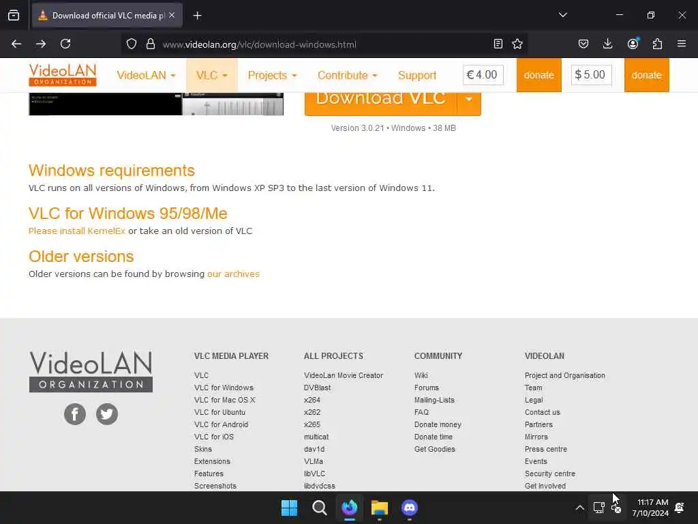698x524 pixels.
Task: Open the extensions puzzle icon
Action: pos(657,44)
